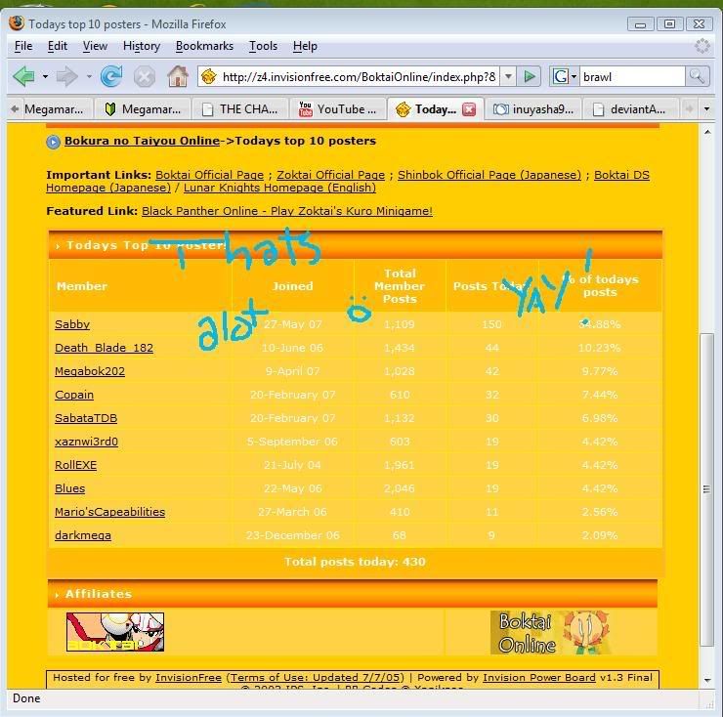Open the Boktai Official Page link
Screen dimensions: 723x717
pos(209,175)
